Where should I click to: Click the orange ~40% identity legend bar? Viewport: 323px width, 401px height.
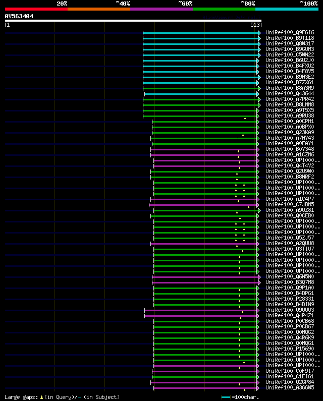pos(99,9)
